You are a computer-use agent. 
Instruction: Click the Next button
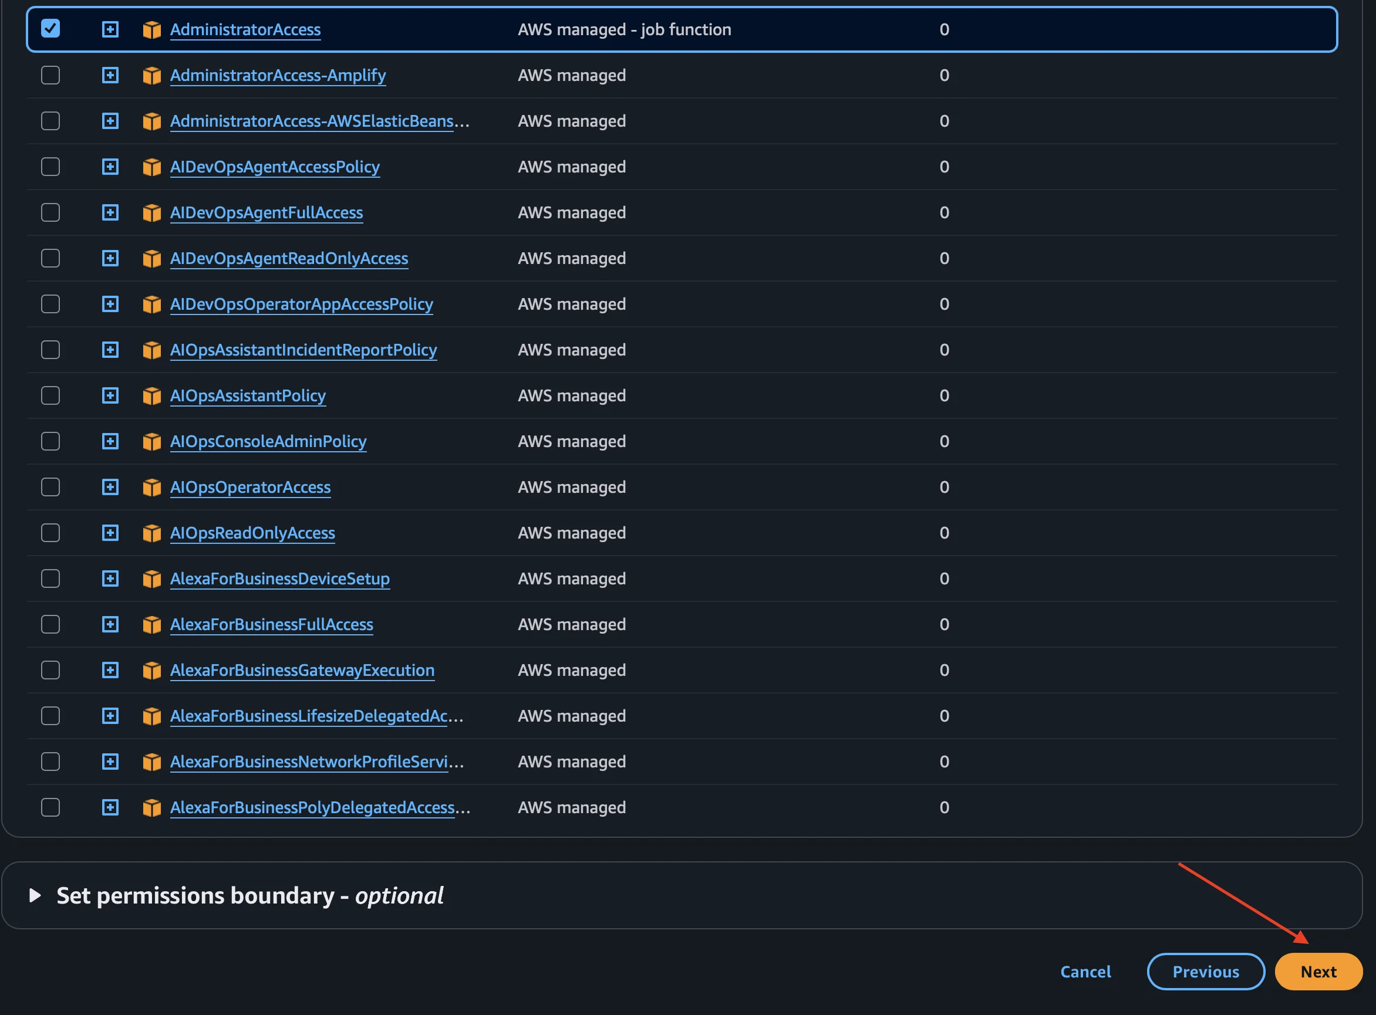coord(1318,972)
